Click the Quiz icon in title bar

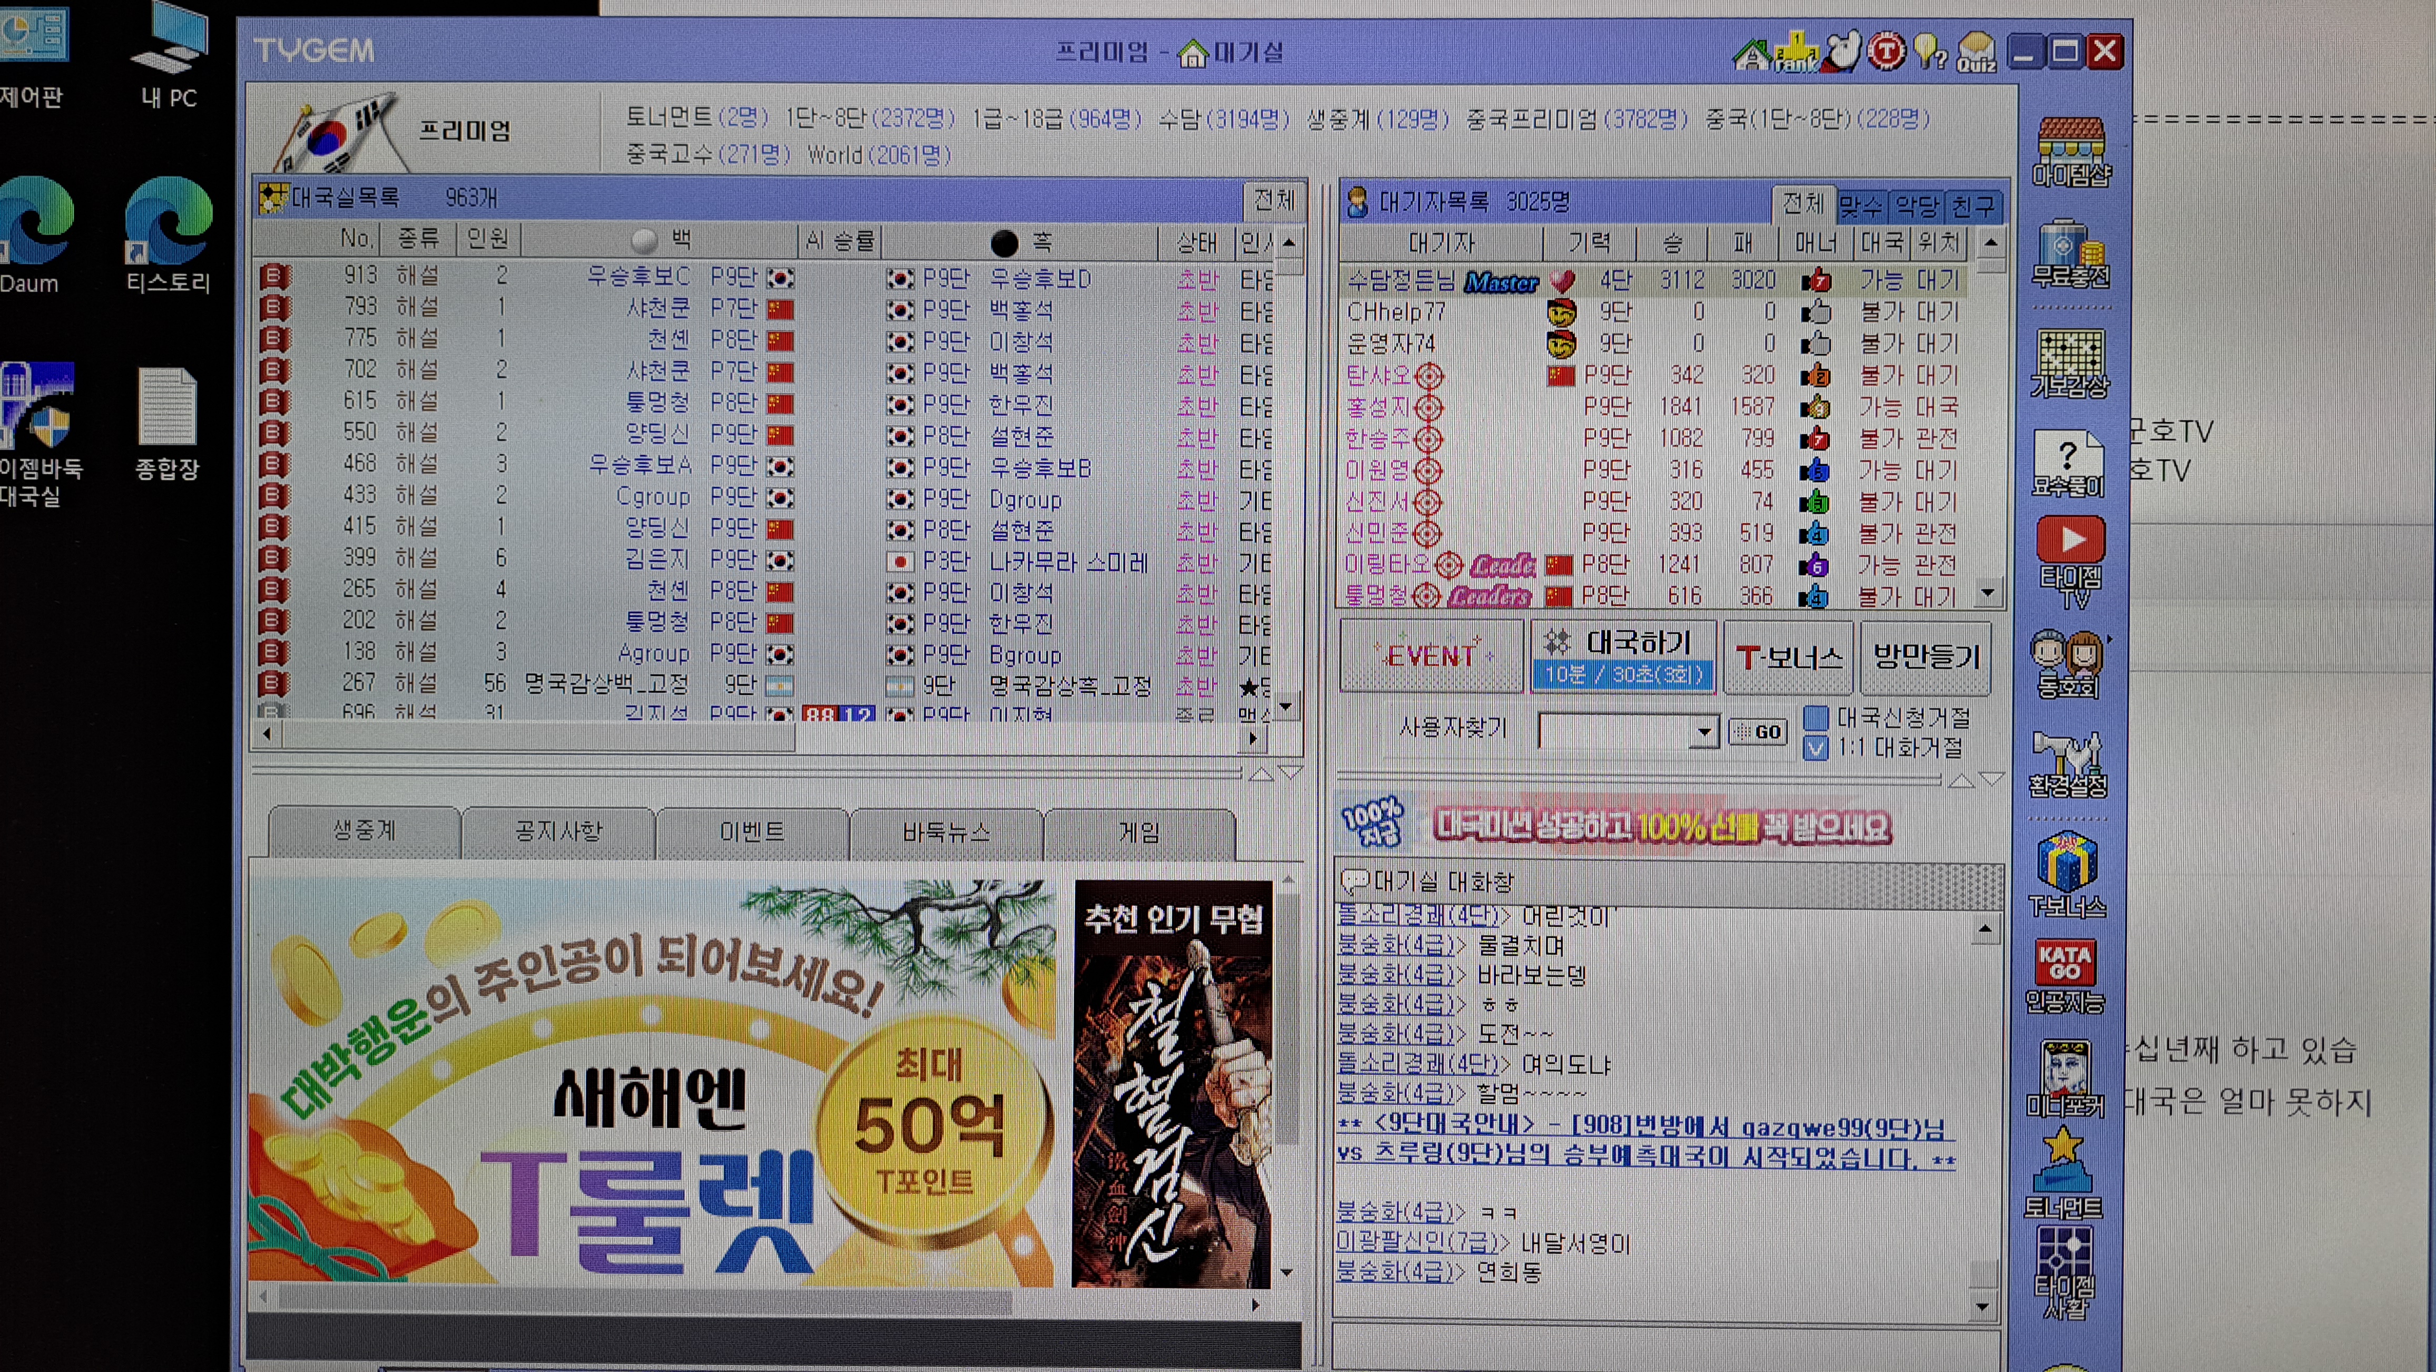click(1977, 52)
